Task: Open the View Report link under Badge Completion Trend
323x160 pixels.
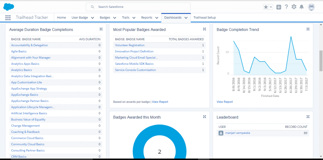Action: (x=225, y=102)
